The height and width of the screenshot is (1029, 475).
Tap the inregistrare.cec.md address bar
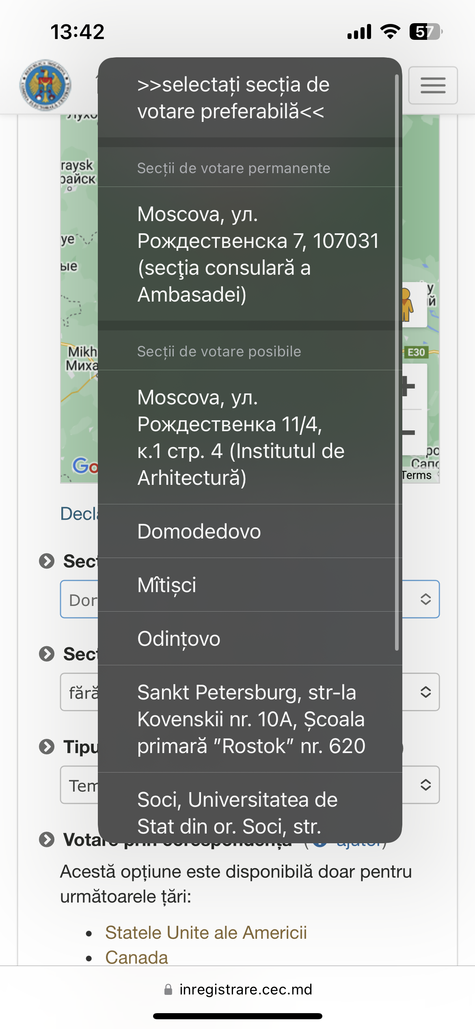point(237,990)
